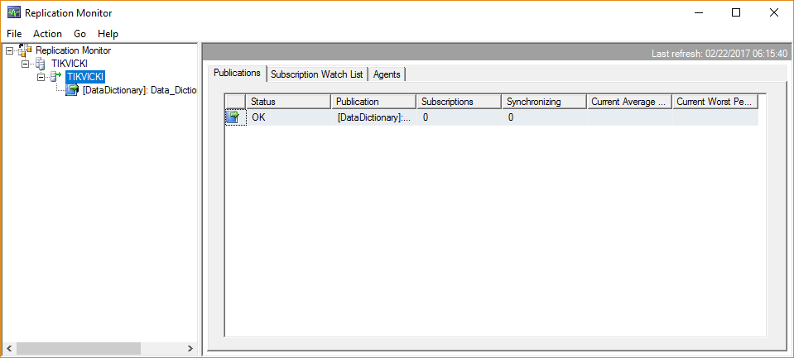Image resolution: width=794 pixels, height=358 pixels.
Task: Click the Last refresh timestamp text
Action: pyautogui.click(x=719, y=54)
